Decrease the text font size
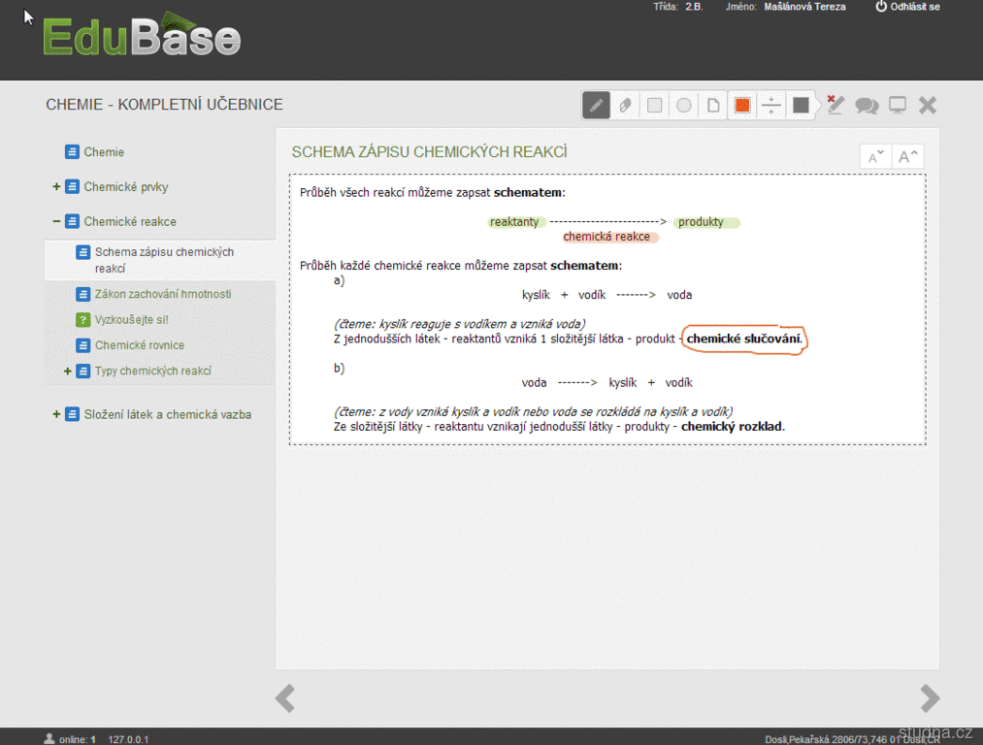Screen dimensions: 983x745 [875, 156]
